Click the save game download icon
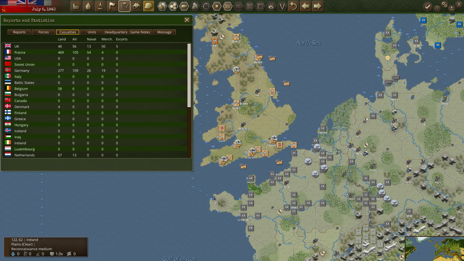This screenshot has width=464, height=261. click(x=452, y=8)
